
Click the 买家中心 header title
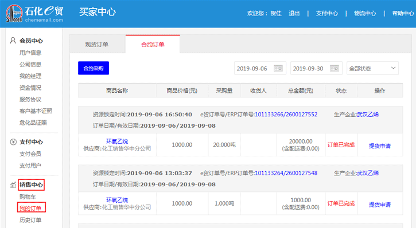click(x=98, y=12)
